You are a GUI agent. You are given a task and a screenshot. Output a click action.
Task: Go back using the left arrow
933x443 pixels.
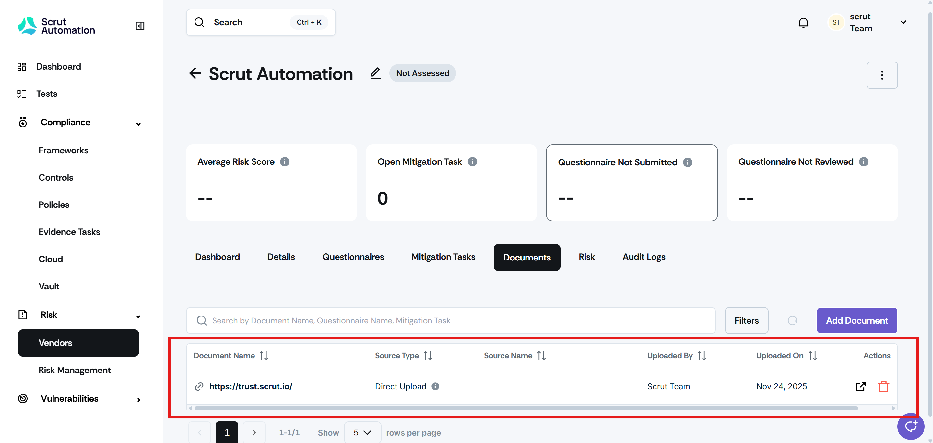195,73
